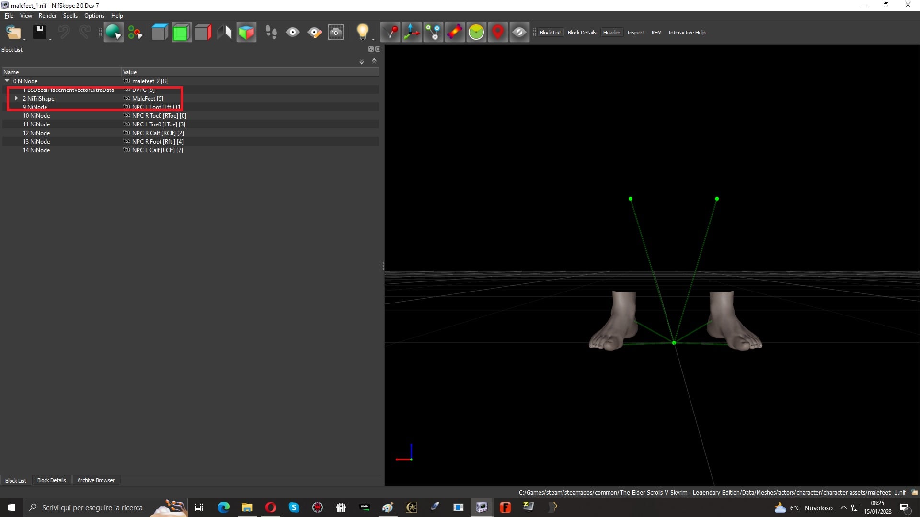920x517 pixels.
Task: Click the Save floppy disk icon
Action: [39, 33]
